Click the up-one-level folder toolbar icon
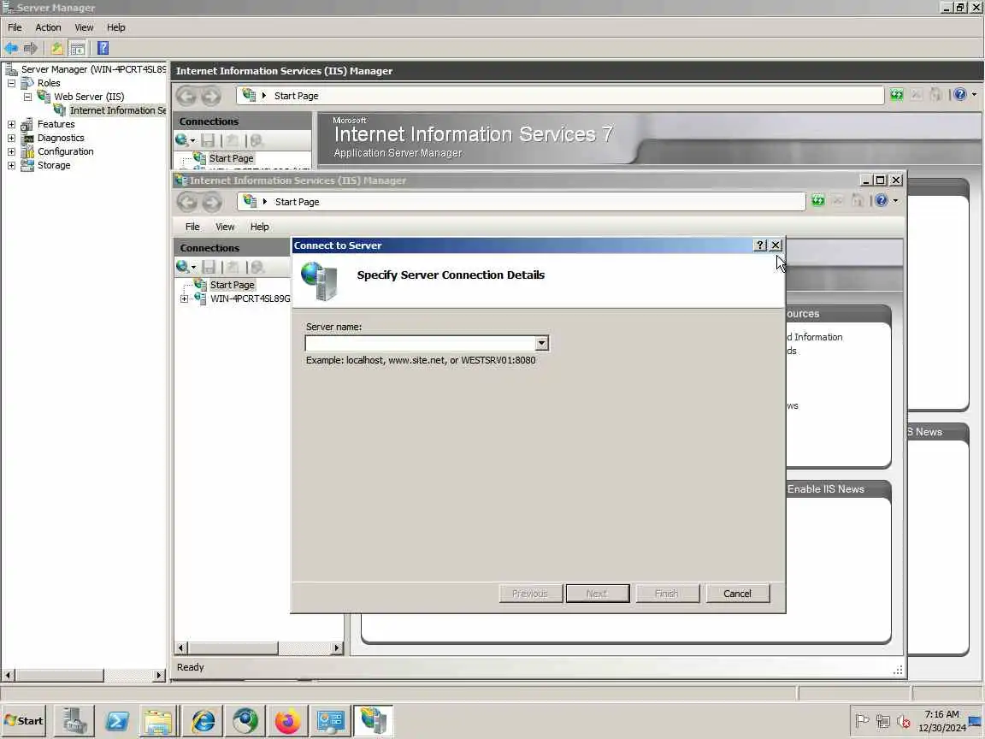The height and width of the screenshot is (739, 985). (x=56, y=49)
